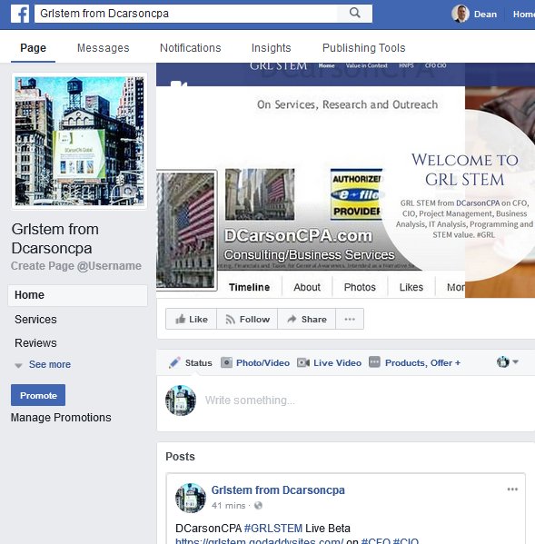
Task: Click the camera icon on the cover photo
Action: (179, 84)
